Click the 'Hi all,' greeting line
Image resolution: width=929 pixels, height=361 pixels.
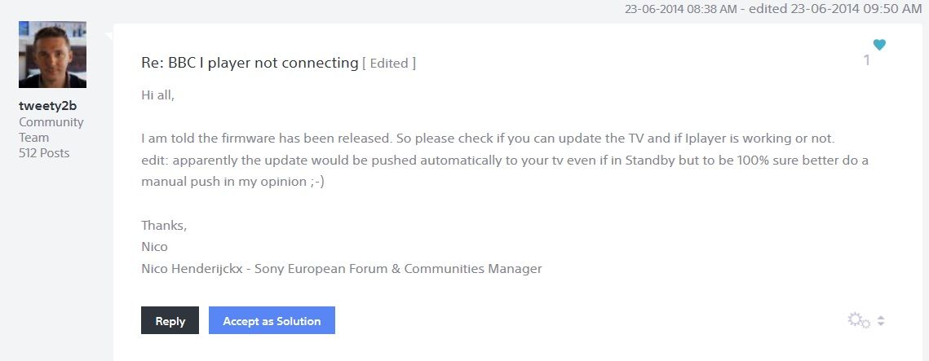pos(157,95)
